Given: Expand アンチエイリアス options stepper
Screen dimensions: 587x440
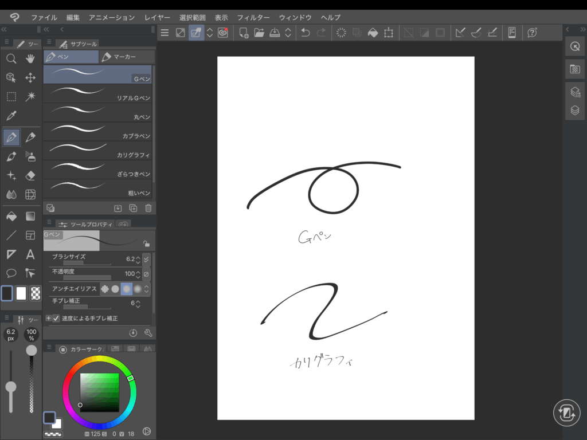Looking at the screenshot, I should pos(146,289).
